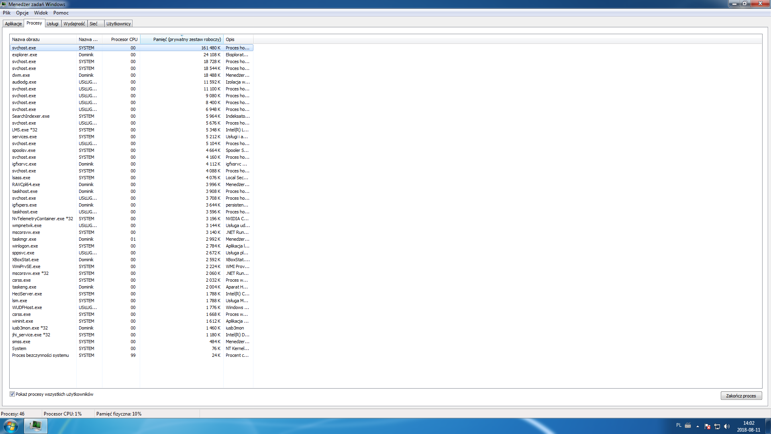The width and height of the screenshot is (771, 434).
Task: Click the '161 480 K' memory value
Action: click(x=211, y=48)
